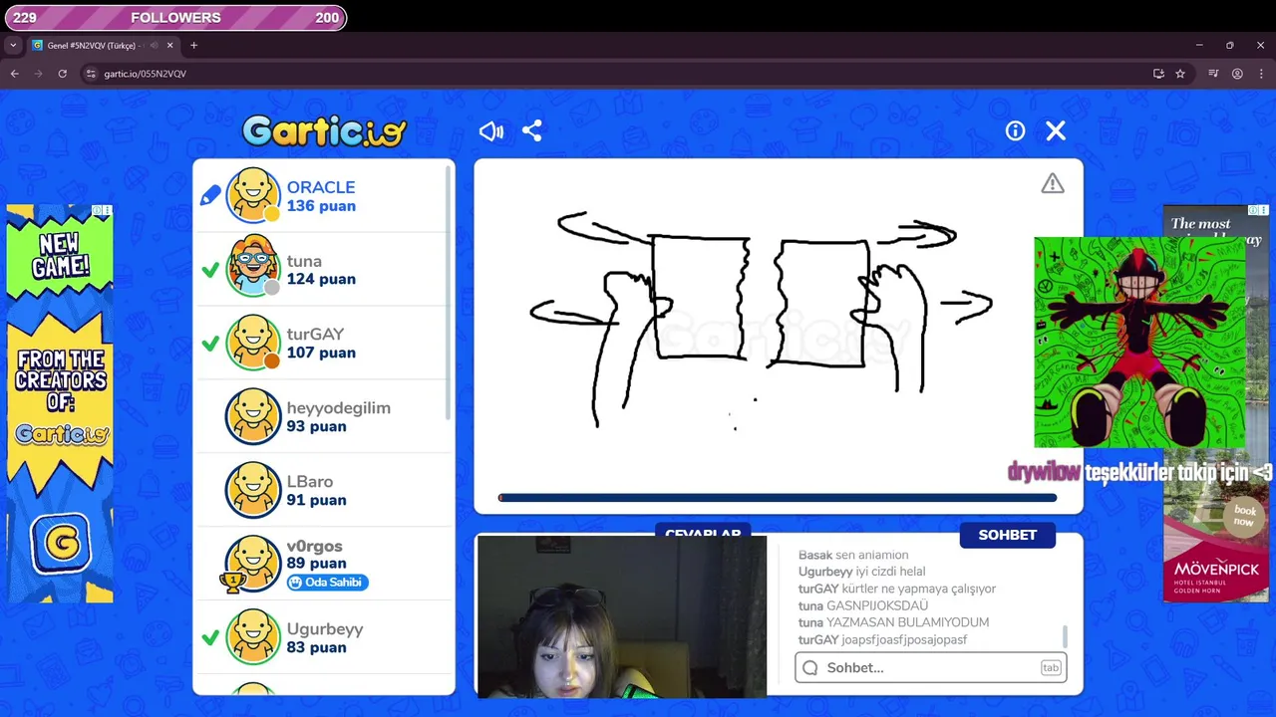Open turGAY's player avatar
The width and height of the screenshot is (1276, 717).
(x=253, y=342)
